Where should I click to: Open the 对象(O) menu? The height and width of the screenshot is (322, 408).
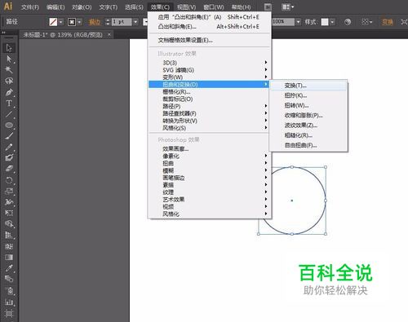point(82,7)
